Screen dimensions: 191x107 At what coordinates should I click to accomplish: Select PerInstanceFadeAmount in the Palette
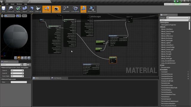(x=170, y=101)
